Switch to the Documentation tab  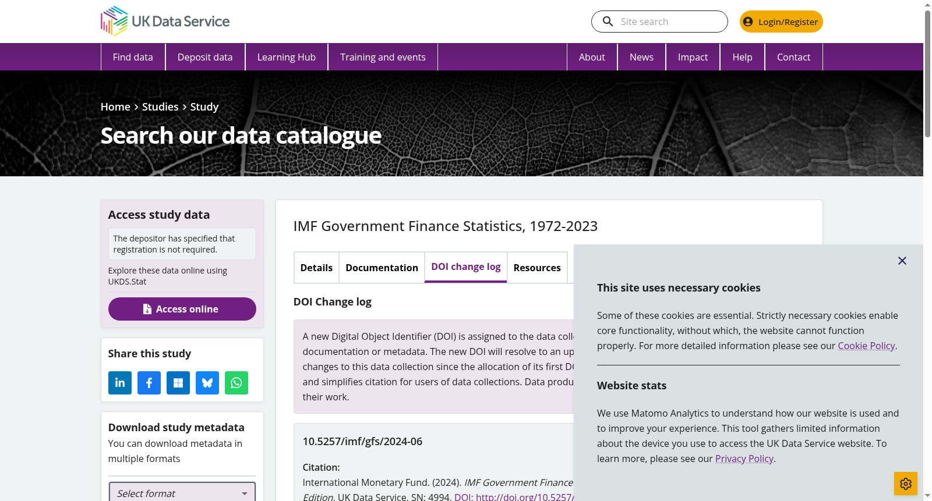(x=382, y=268)
